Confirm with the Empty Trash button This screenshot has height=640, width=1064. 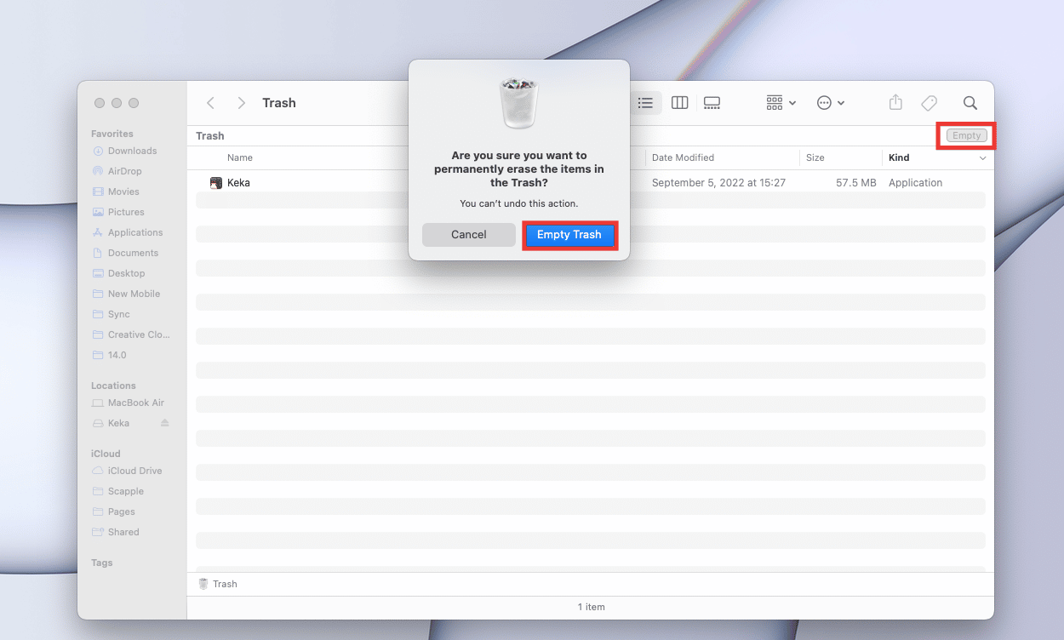click(569, 235)
